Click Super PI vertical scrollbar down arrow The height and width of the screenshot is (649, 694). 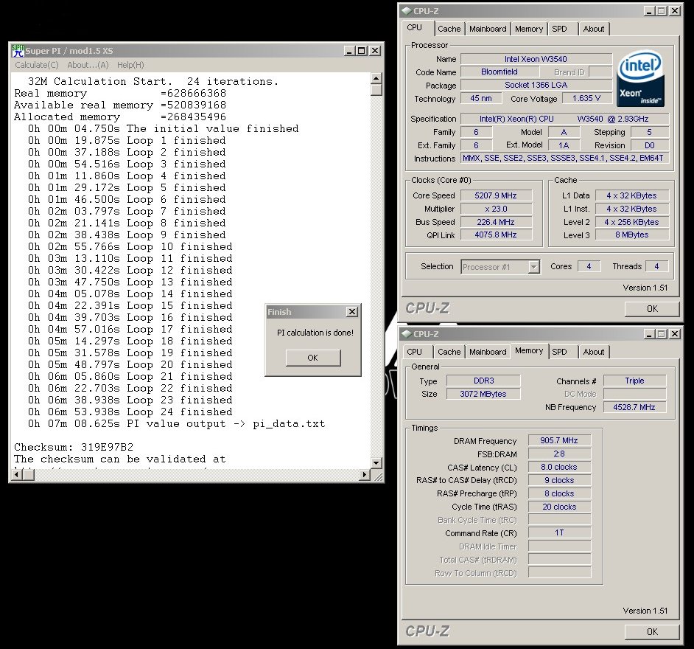(x=376, y=463)
